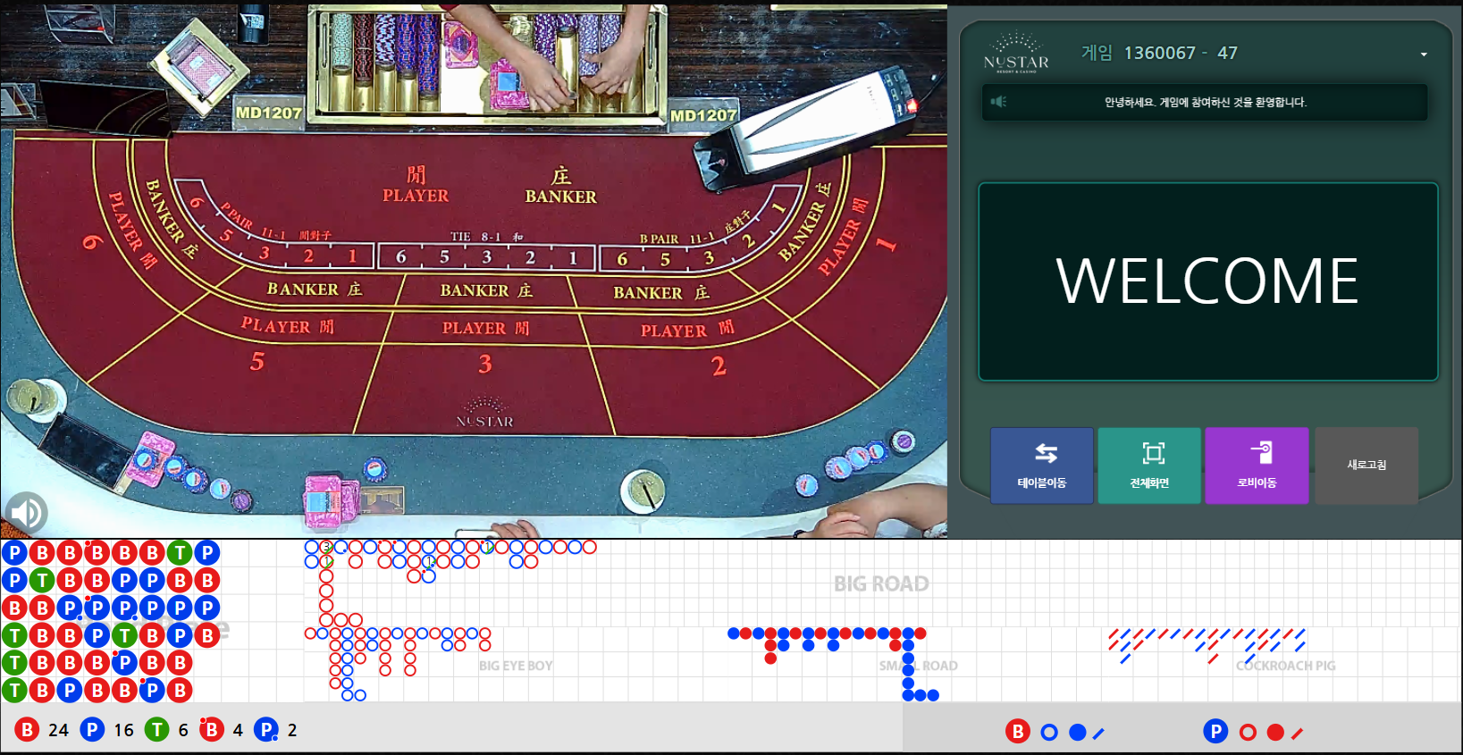Viewport: 1463px width, 755px height.
Task: Click the 테이블이동 table move button
Action: (x=1042, y=466)
